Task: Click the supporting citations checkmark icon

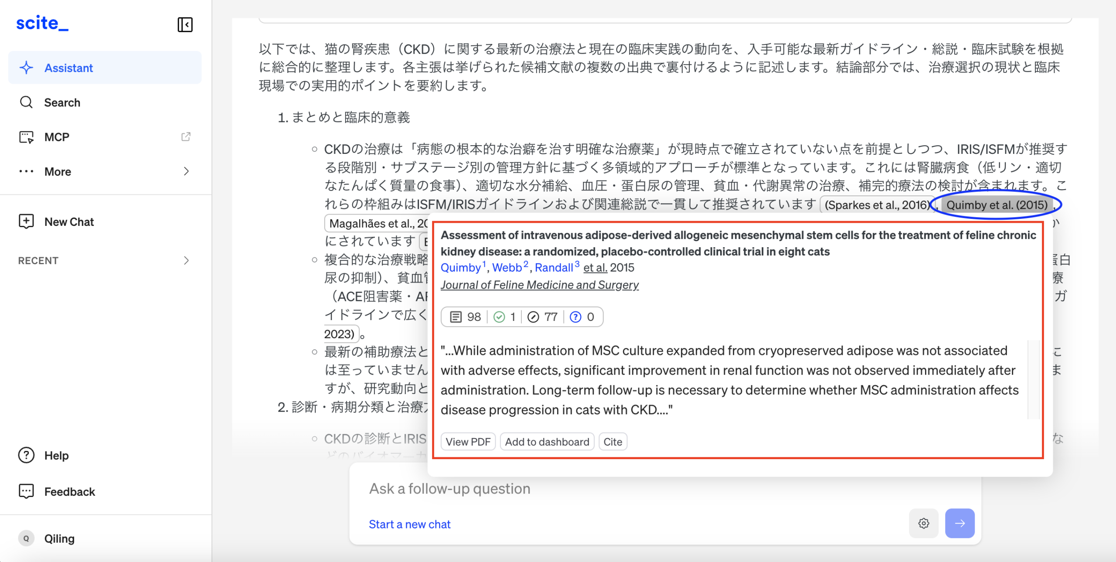Action: pos(499,317)
